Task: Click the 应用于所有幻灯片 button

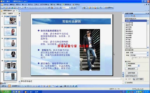Action: point(131,76)
